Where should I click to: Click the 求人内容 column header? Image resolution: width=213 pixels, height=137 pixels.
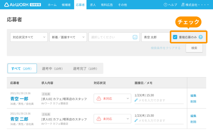[x=47, y=83]
